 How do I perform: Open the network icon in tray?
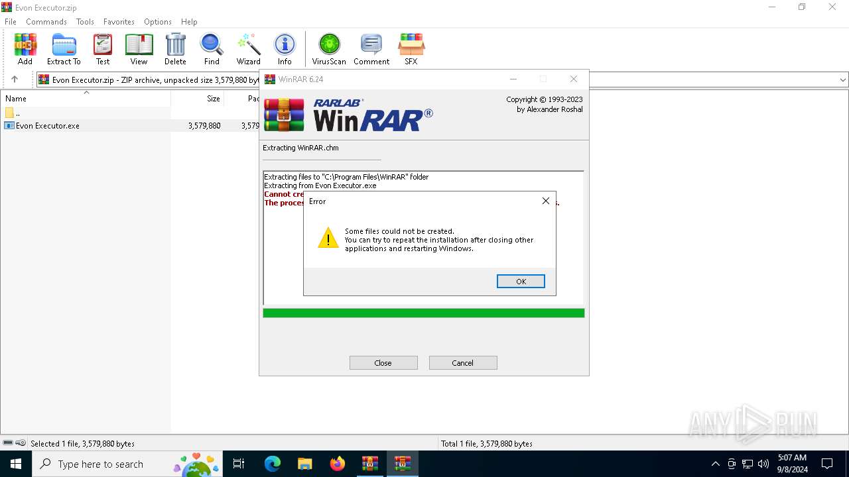pyautogui.click(x=748, y=464)
